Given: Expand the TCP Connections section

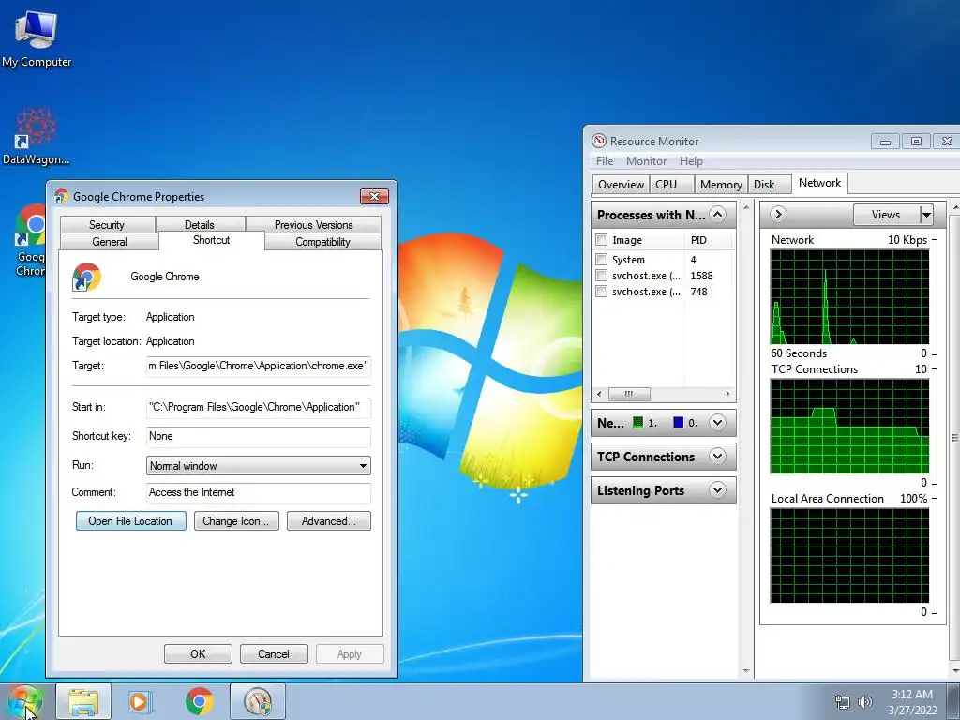Looking at the screenshot, I should 717,457.
